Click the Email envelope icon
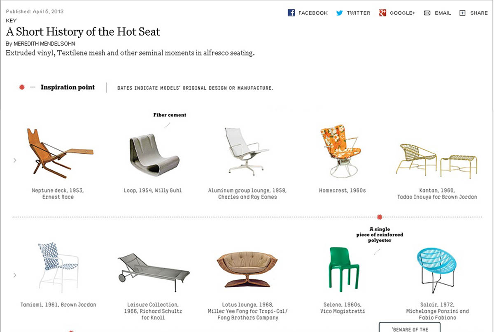The width and height of the screenshot is (494, 332). coord(427,13)
